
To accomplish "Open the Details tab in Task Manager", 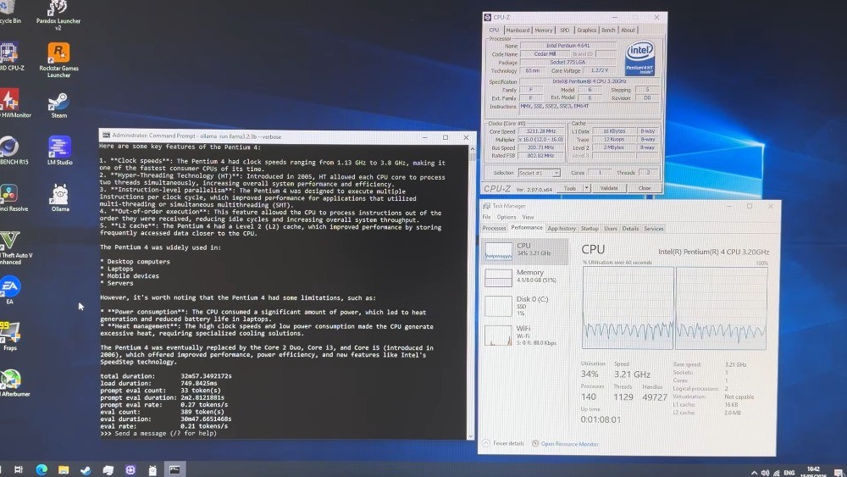I will click(630, 229).
